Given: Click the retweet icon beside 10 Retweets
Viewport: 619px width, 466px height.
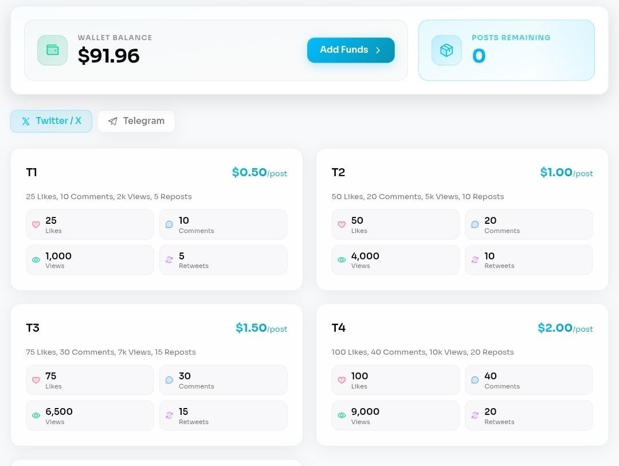Looking at the screenshot, I should 475,259.
